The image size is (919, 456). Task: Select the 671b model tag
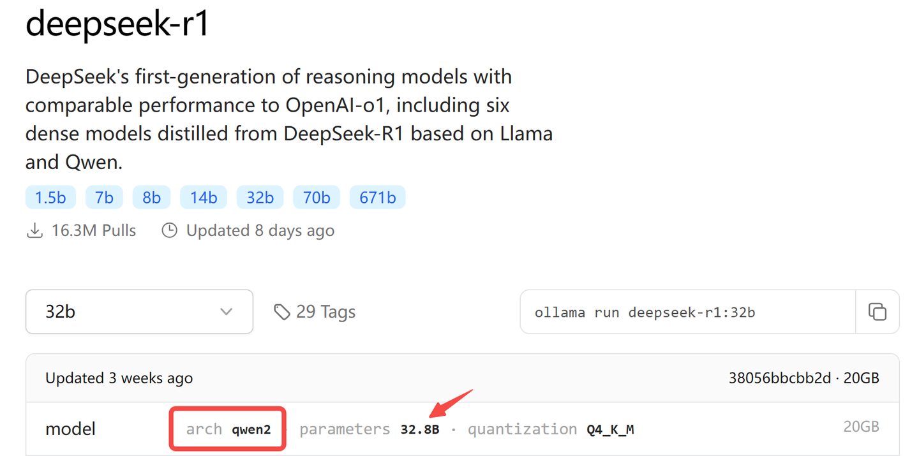click(x=377, y=197)
